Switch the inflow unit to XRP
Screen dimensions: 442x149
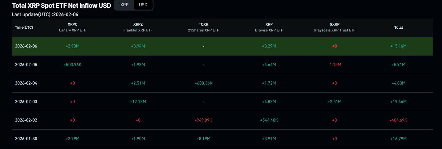(x=124, y=5)
